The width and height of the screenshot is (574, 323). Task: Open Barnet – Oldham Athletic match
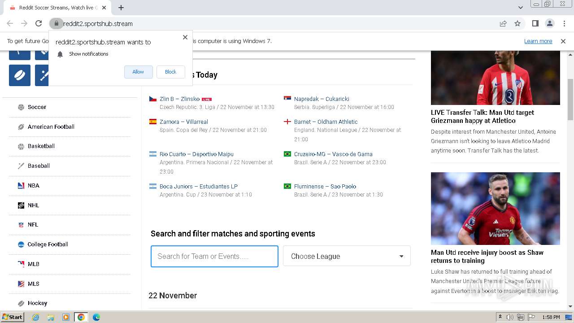(326, 122)
